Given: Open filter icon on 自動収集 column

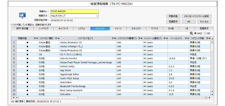Looking at the screenshot, I should click(x=35, y=38).
